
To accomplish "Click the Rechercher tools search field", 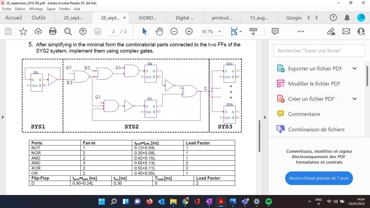I will tap(319, 51).
